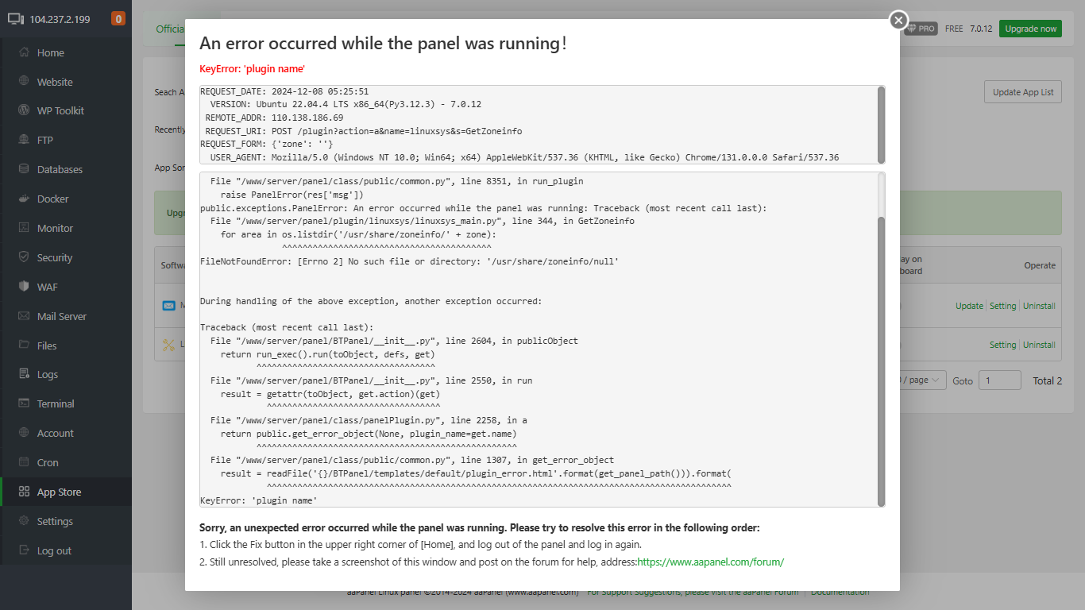
Task: Close the error dialog with the X button
Action: 898,20
